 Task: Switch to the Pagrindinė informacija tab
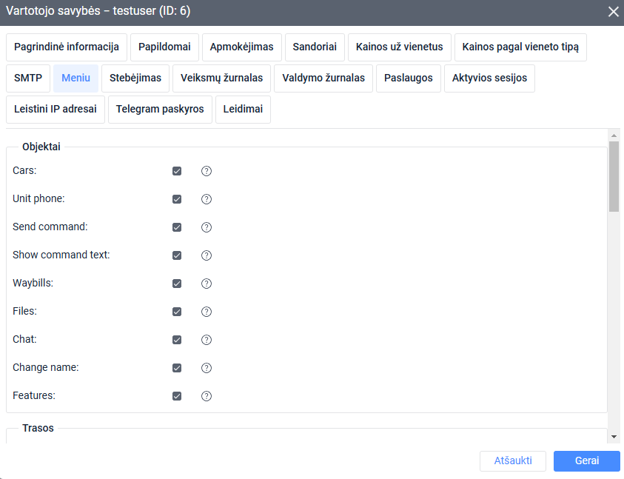[67, 47]
